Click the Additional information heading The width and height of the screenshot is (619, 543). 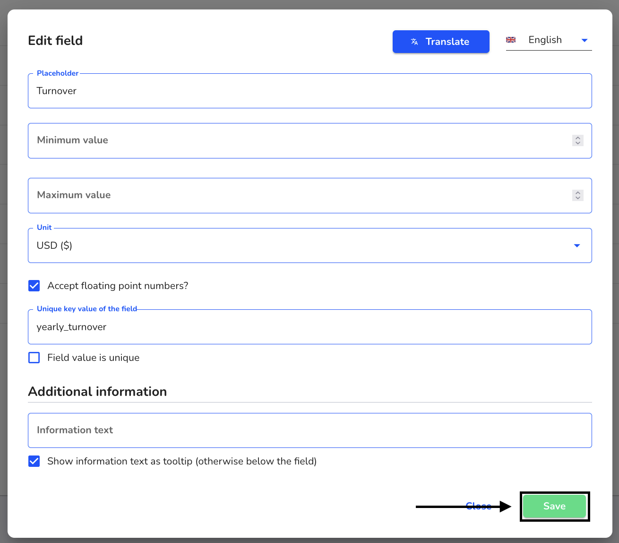[97, 392]
